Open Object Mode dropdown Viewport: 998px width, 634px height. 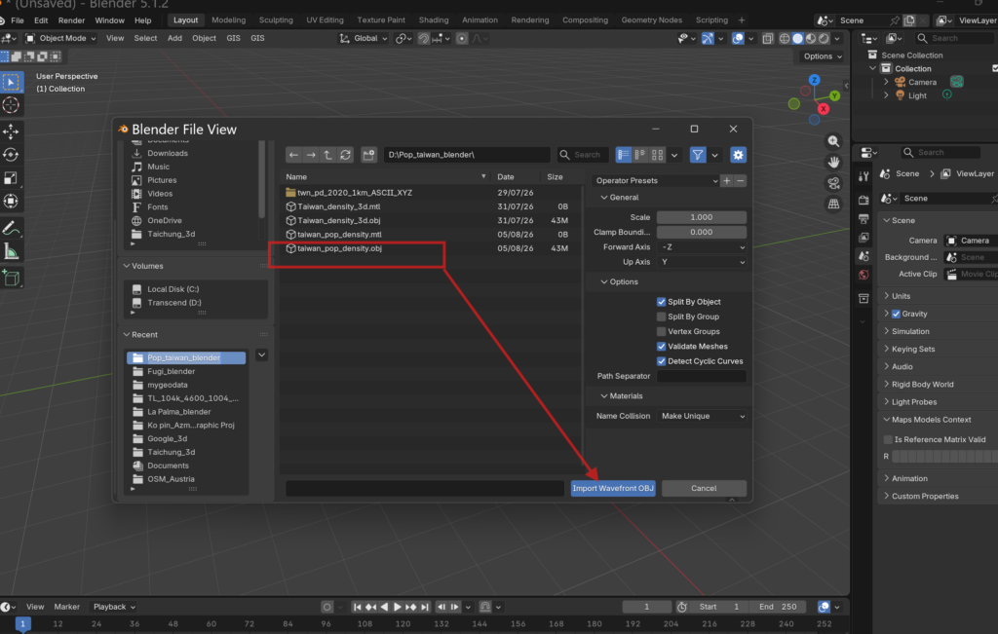pos(60,38)
